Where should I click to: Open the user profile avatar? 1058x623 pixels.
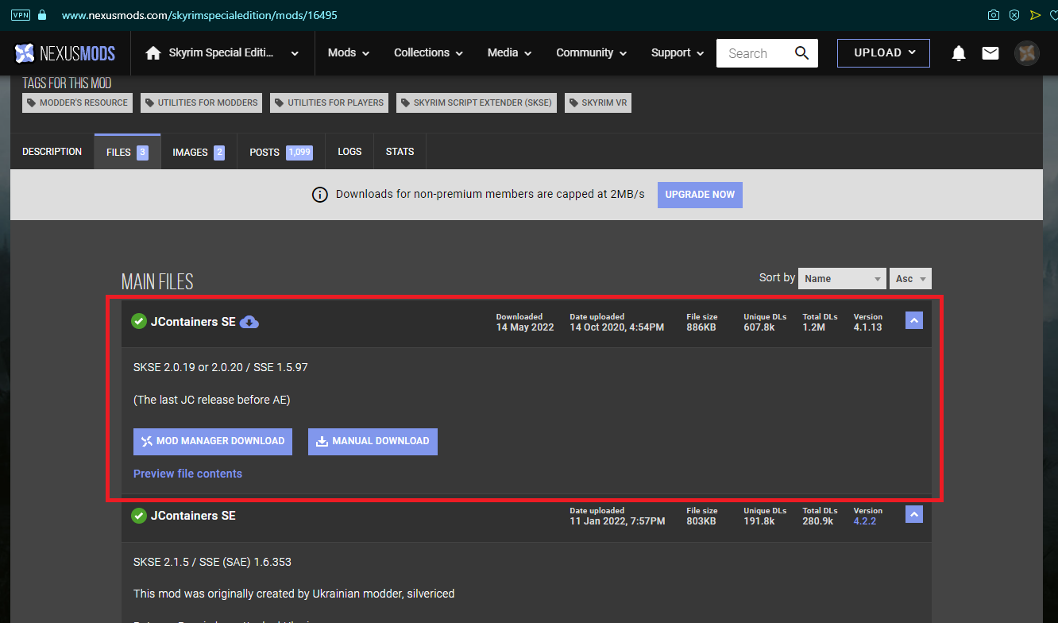click(x=1027, y=53)
